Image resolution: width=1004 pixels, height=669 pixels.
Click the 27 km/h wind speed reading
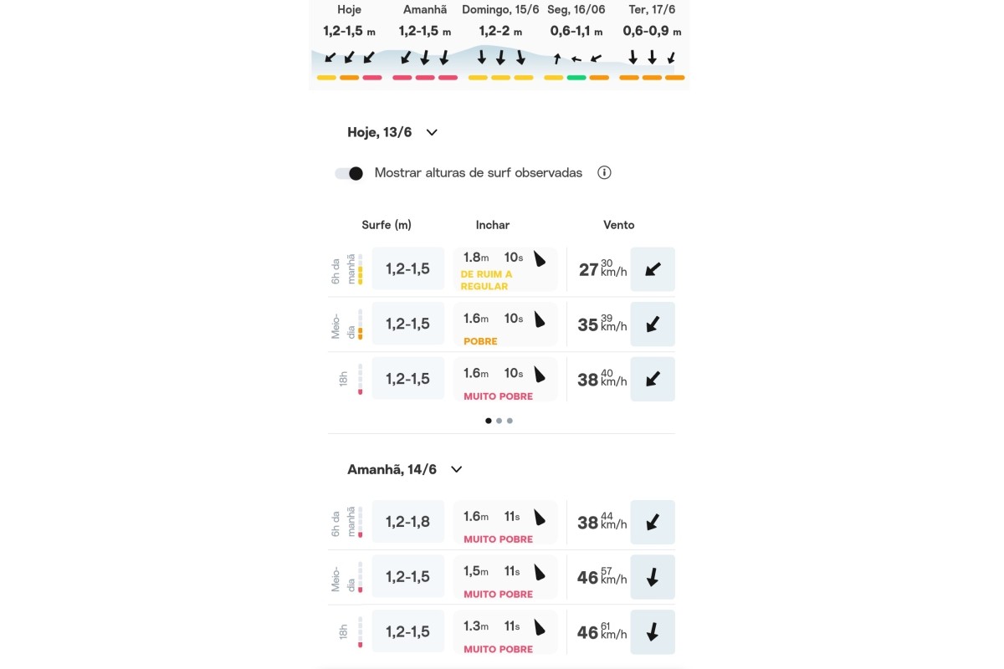[589, 269]
